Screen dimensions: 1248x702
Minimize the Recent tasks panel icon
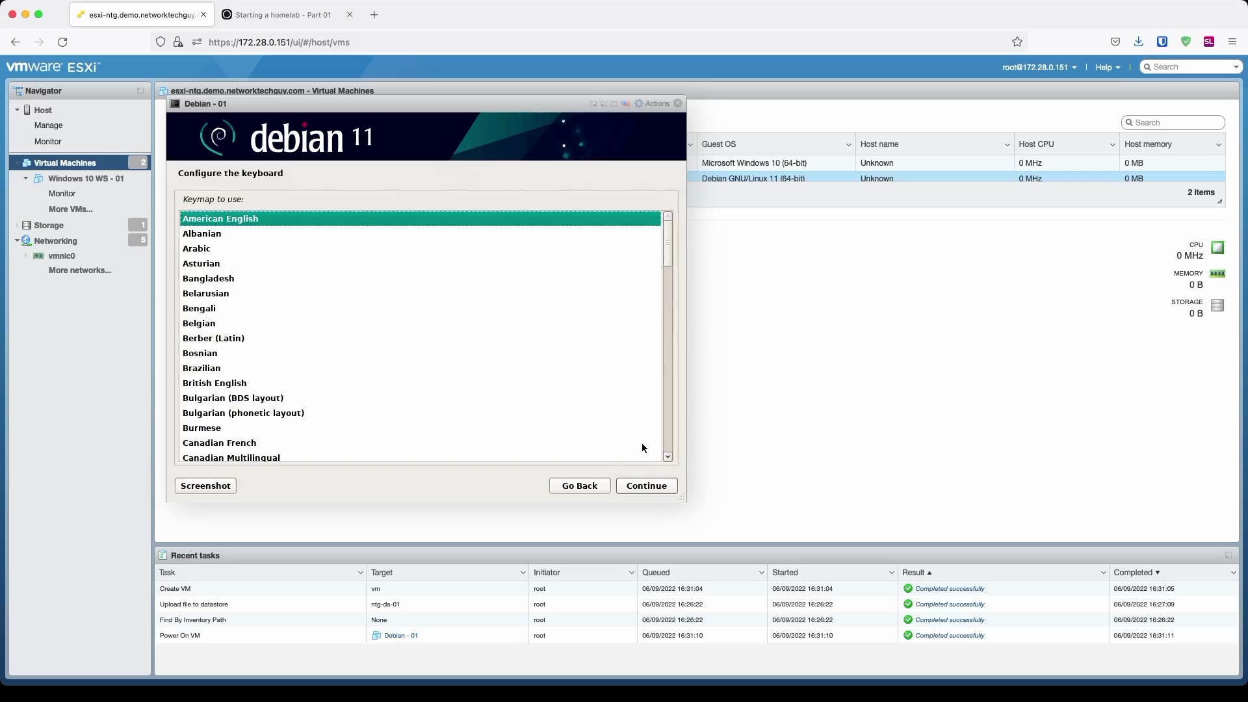[x=1228, y=556]
